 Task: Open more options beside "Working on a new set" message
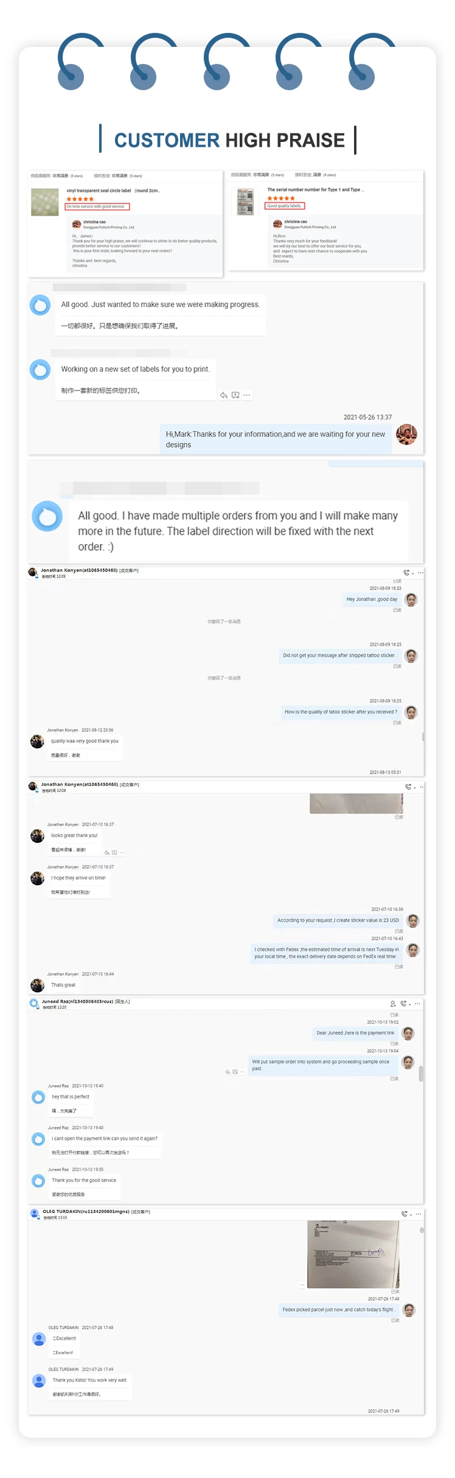(247, 395)
